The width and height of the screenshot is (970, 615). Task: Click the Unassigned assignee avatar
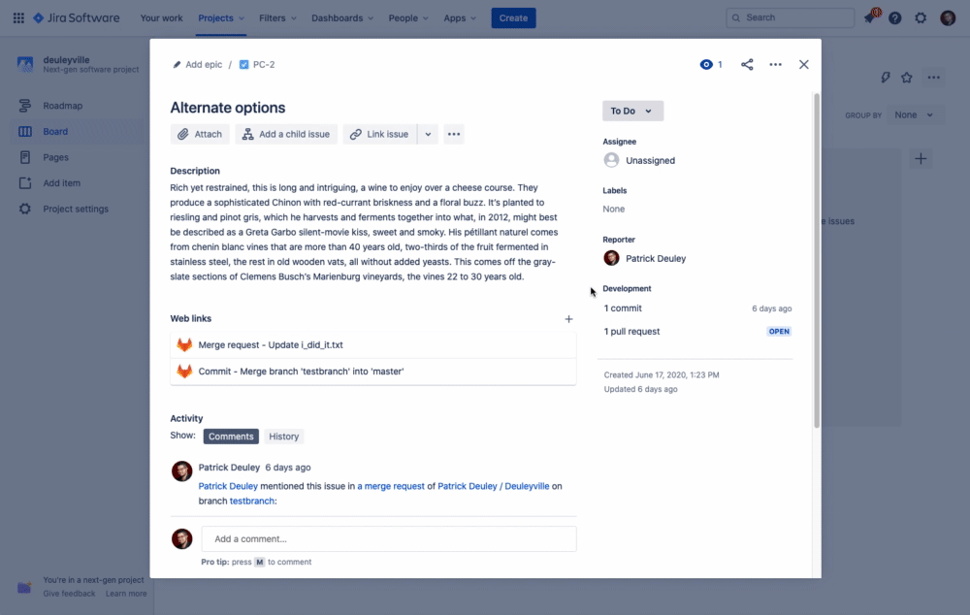pyautogui.click(x=611, y=160)
